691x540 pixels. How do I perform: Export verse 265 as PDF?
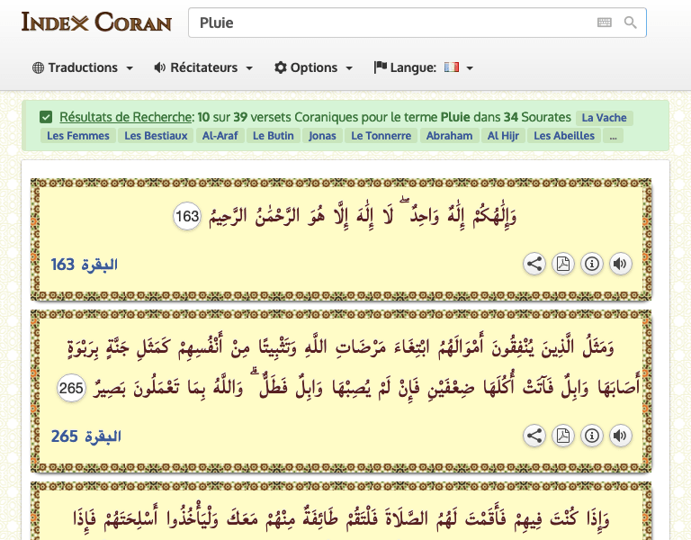(x=562, y=436)
